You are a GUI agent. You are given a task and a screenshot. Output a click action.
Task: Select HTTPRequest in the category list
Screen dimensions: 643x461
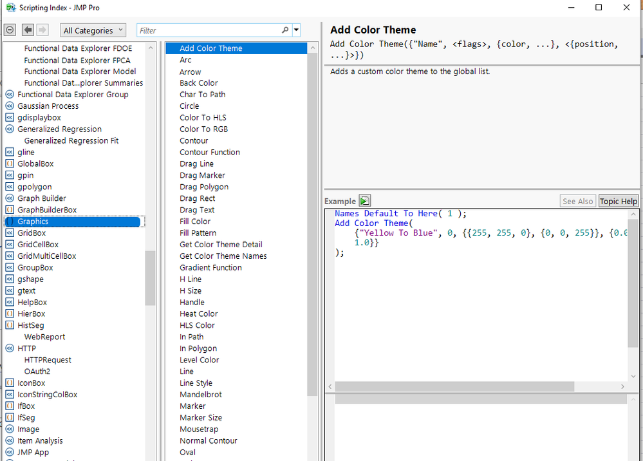click(48, 360)
